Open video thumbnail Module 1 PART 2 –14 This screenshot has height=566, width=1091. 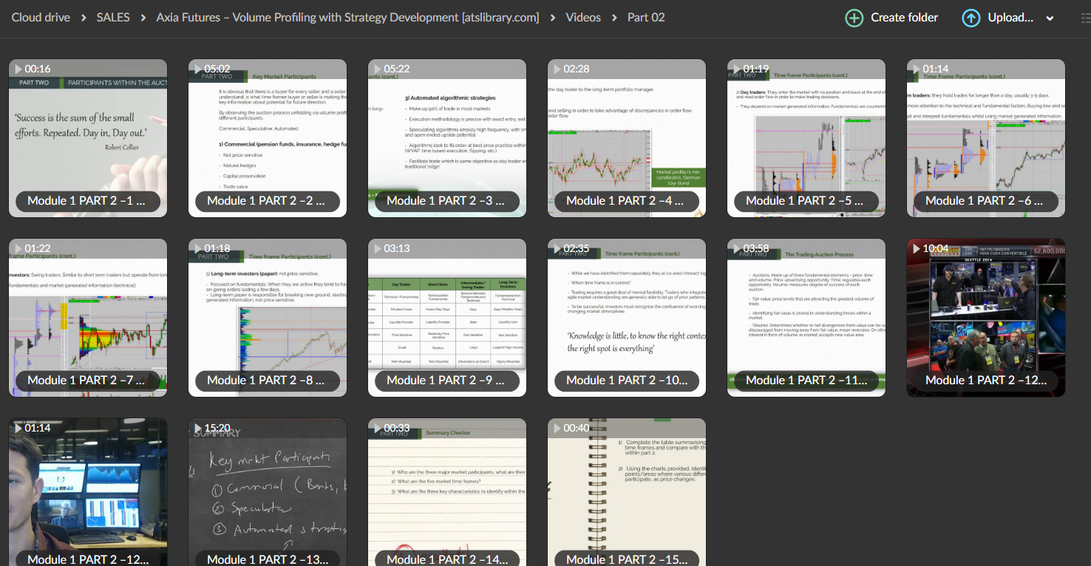click(447, 492)
